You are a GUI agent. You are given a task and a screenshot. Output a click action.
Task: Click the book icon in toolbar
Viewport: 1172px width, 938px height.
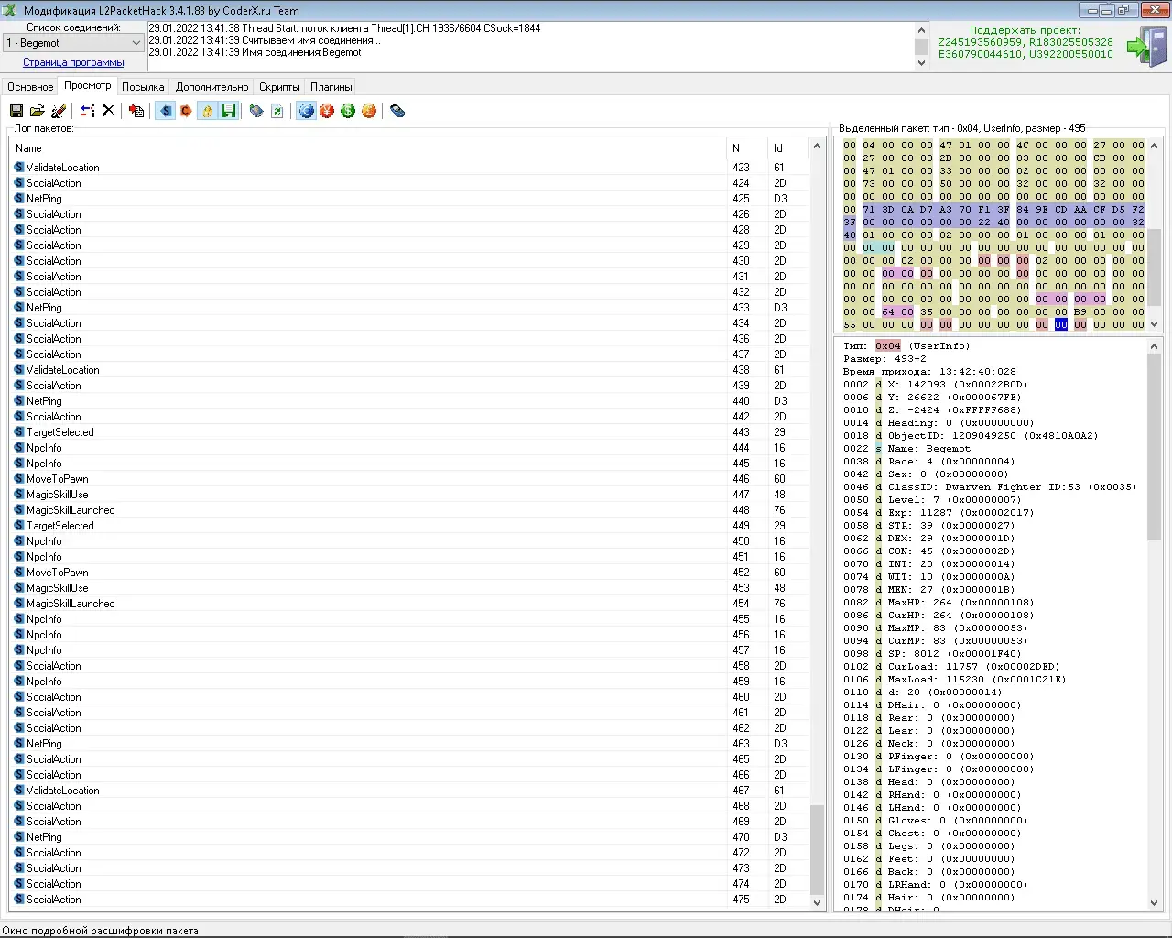click(256, 111)
